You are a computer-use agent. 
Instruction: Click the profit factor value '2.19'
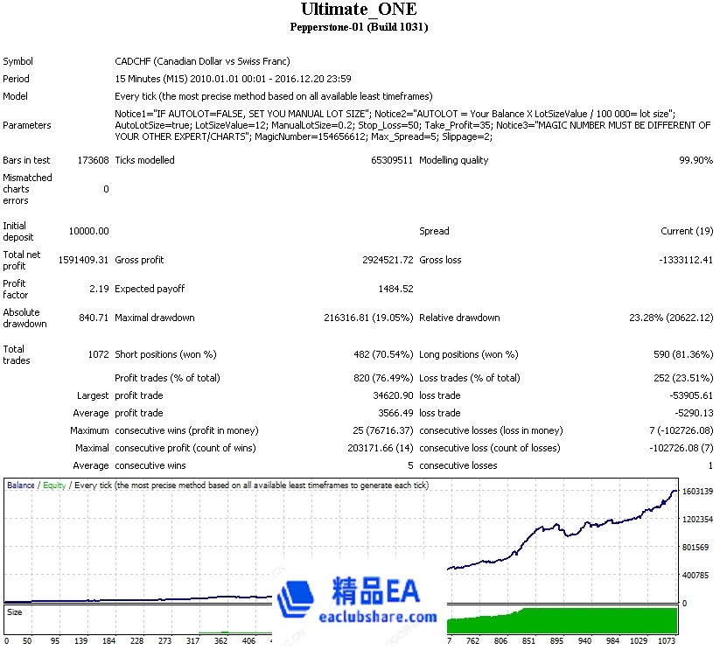pyautogui.click(x=99, y=290)
